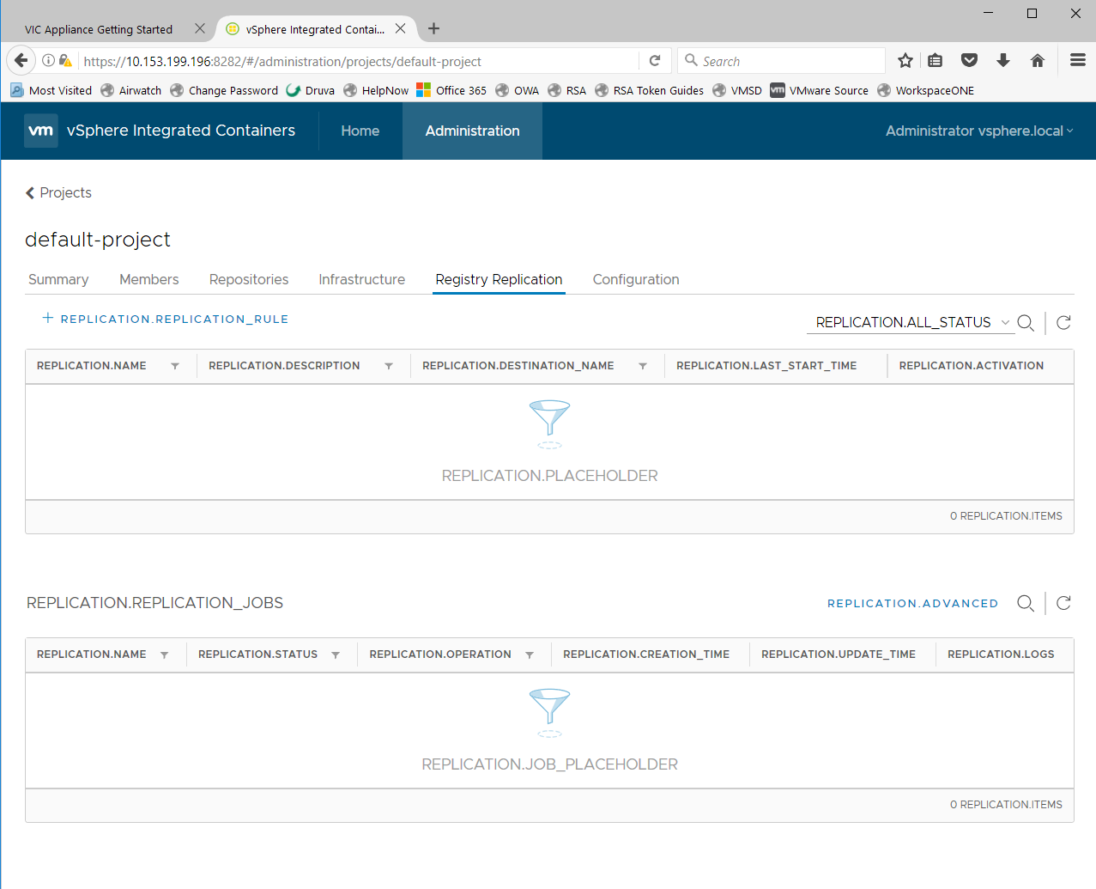Switch to VIC Appliance Getting Started tab

pyautogui.click(x=99, y=29)
